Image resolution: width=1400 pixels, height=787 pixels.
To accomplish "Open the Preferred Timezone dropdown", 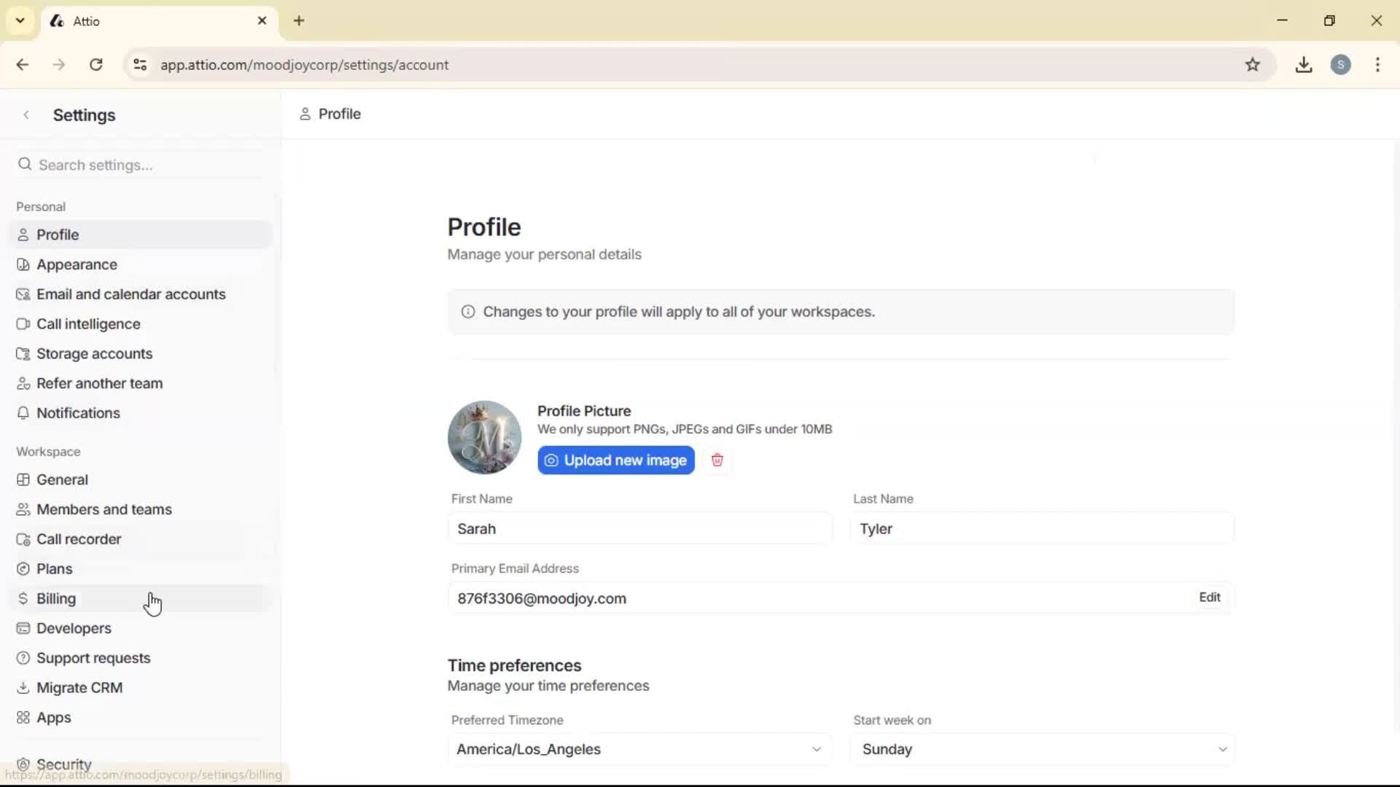I will (x=639, y=749).
